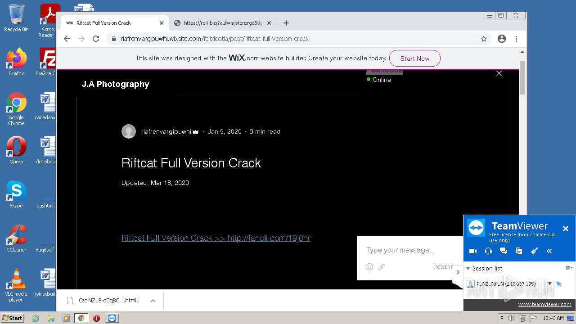Close the Riftcat Full Version Crack tab
This screenshot has height=324, width=576.
pos(162,23)
